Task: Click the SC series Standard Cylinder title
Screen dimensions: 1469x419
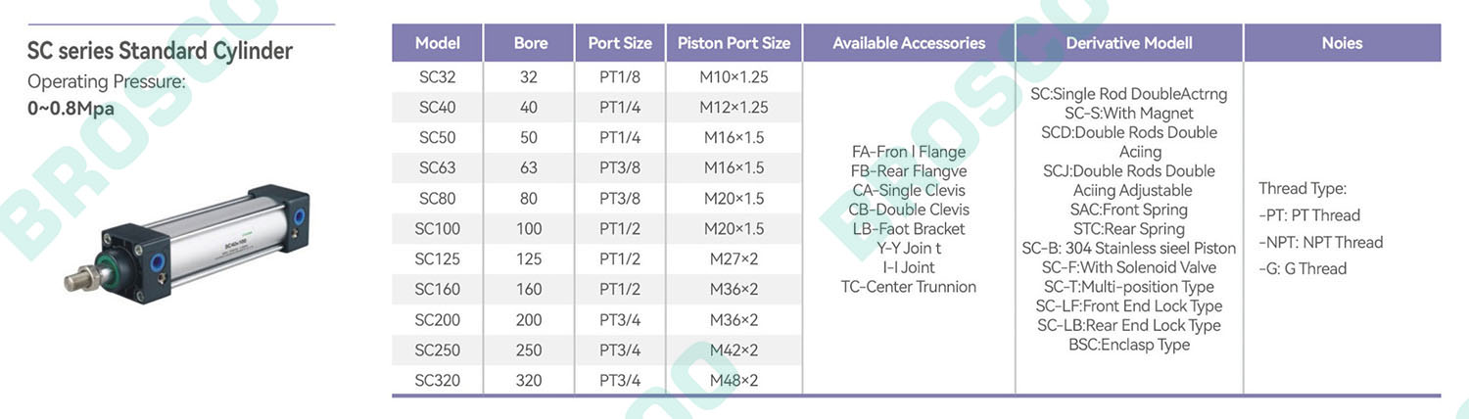Action: click(x=160, y=51)
